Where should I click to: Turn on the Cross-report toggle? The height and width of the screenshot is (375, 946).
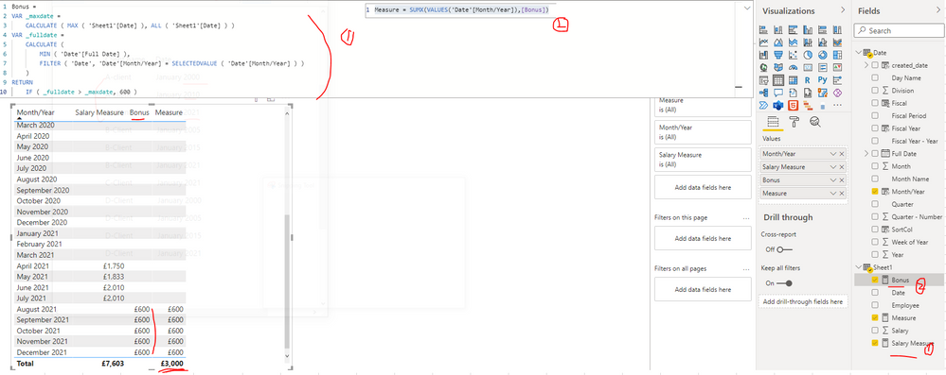pos(784,249)
